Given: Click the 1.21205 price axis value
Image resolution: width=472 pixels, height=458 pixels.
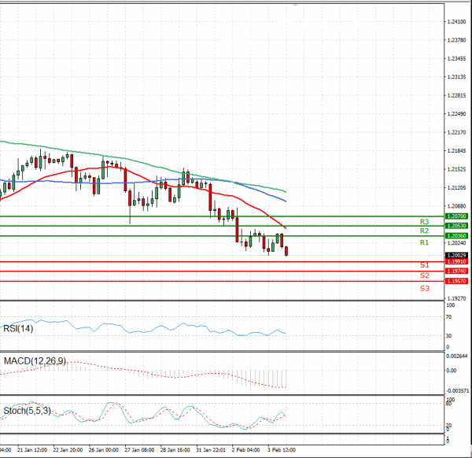Looking at the screenshot, I should 456,188.
